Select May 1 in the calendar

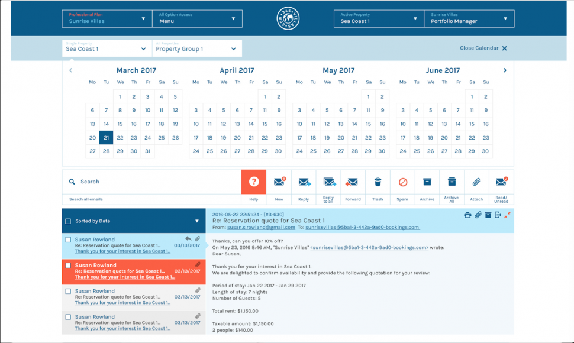(x=368, y=97)
